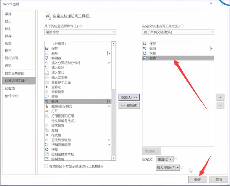The image size is (230, 186).
Task: Expand split arrow of 编号 row
Action: point(109,53)
